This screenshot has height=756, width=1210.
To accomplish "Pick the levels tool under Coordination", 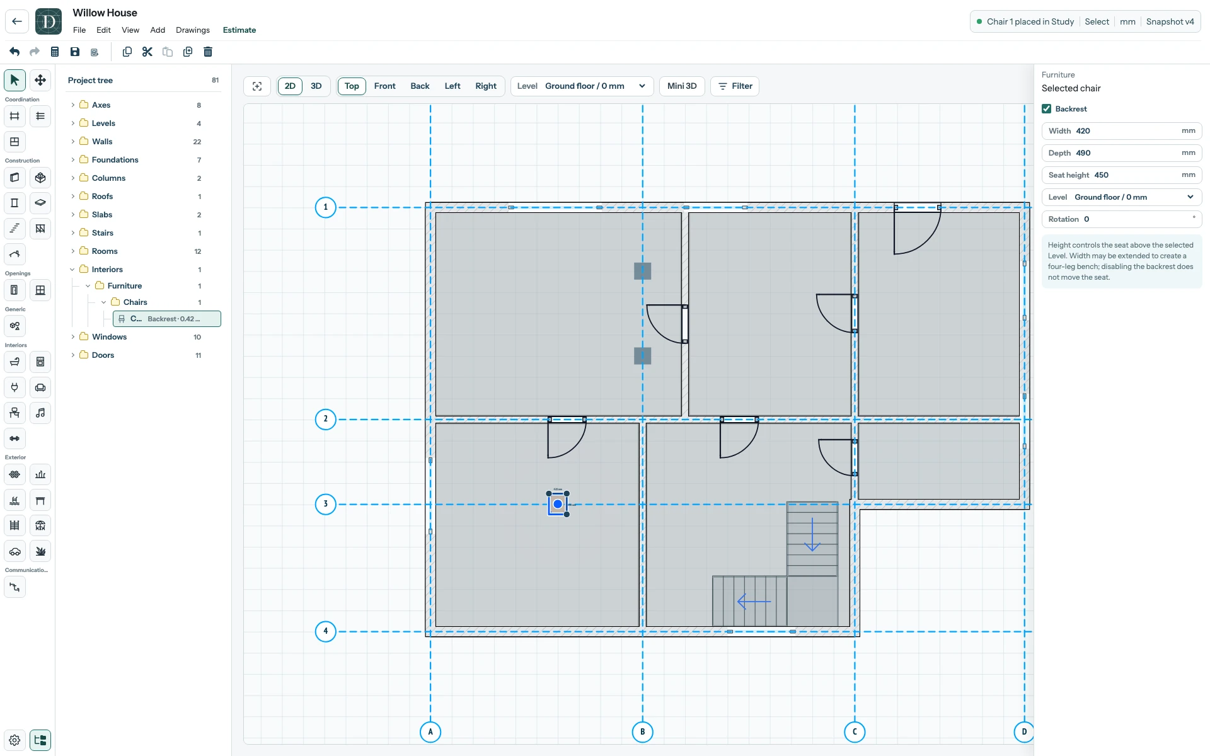I will [40, 116].
